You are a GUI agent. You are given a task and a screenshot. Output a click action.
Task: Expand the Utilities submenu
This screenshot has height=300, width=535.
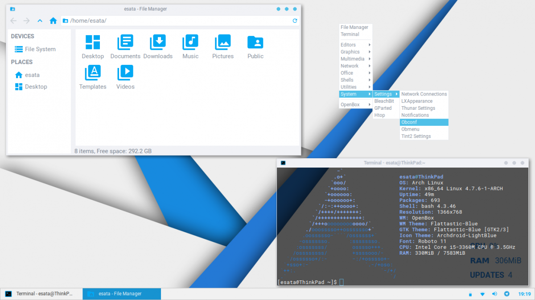pyautogui.click(x=355, y=87)
